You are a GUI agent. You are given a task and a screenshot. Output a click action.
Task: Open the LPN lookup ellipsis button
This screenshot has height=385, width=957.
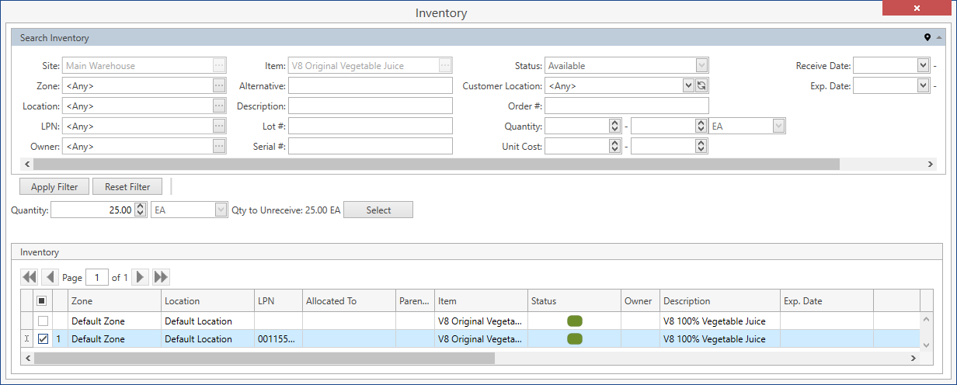[219, 127]
